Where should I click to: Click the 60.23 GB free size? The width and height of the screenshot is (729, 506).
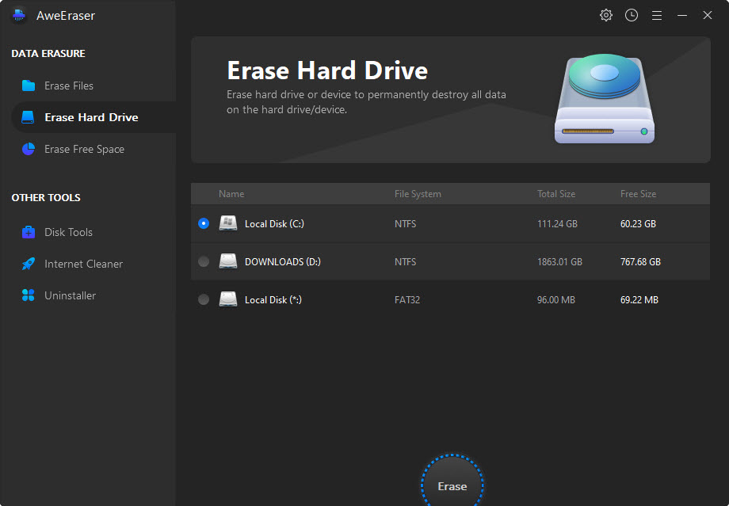pos(638,223)
